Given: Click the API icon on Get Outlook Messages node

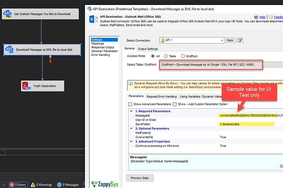Looking at the screenshot, I should [8, 14].
